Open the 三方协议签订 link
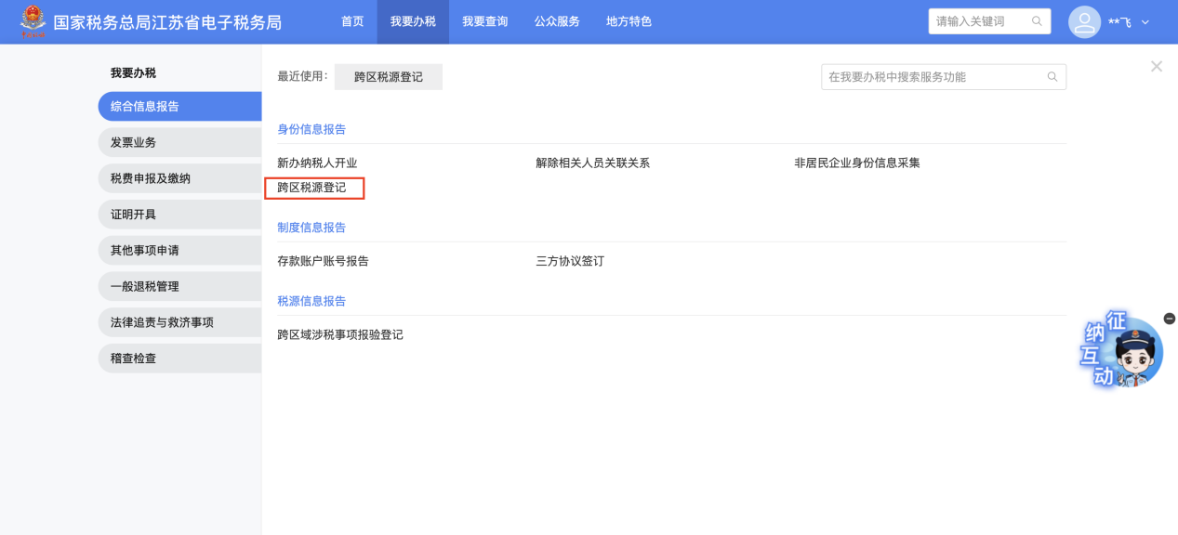The height and width of the screenshot is (535, 1178). tap(569, 261)
